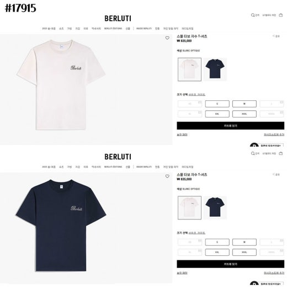Choose navy color swatch in white T-shirt section
The width and height of the screenshot is (287, 306).
(215, 69)
